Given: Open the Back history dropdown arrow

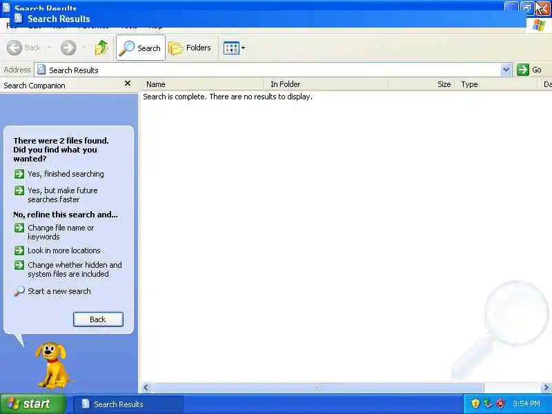Looking at the screenshot, I should pos(49,48).
